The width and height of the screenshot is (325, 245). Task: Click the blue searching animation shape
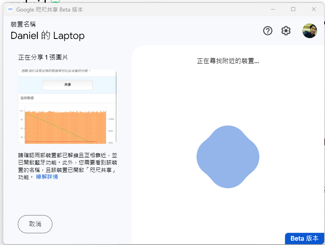228,156
